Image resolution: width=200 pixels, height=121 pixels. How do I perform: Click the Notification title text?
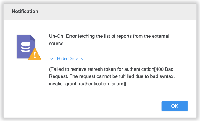point(25,11)
